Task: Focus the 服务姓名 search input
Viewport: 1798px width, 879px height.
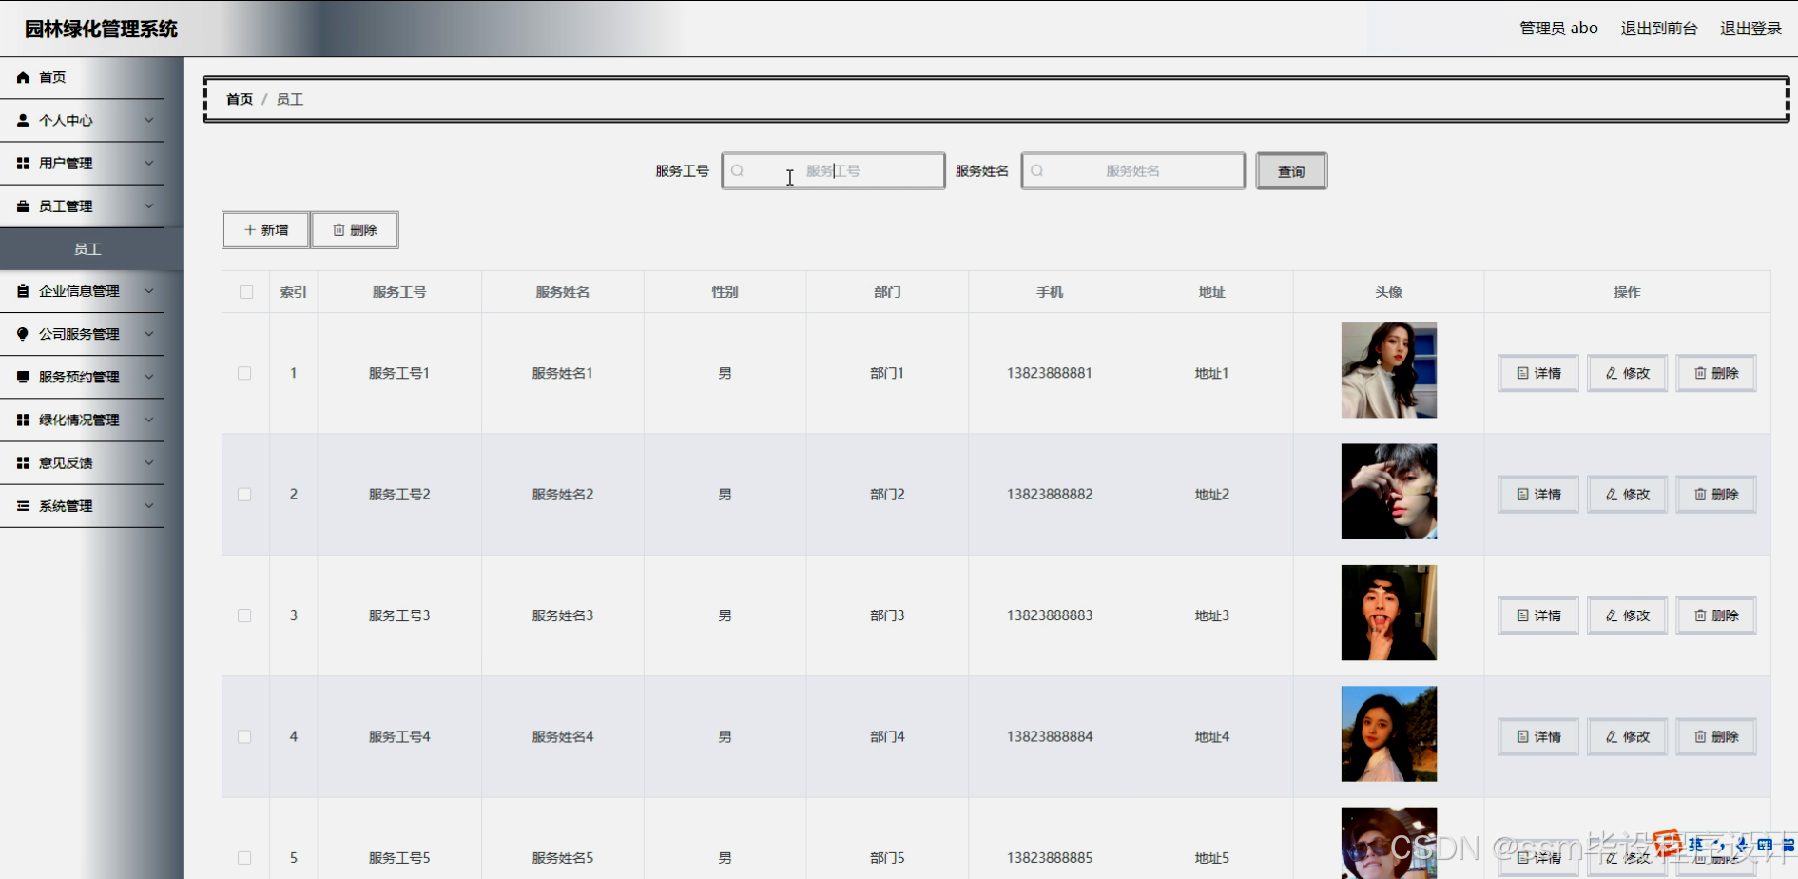Action: click(1132, 171)
